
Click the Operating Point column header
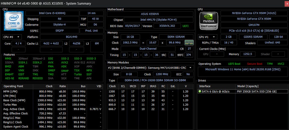coord(18,86)
